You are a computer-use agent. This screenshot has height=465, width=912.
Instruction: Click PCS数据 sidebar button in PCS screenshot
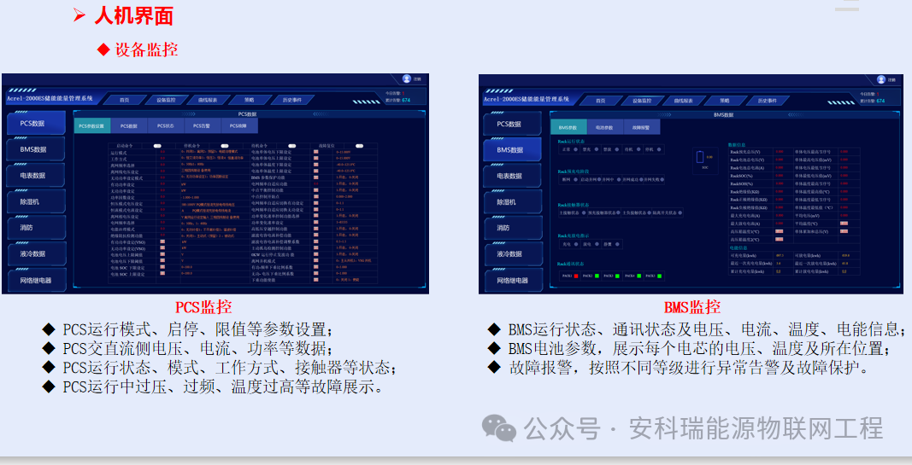tap(35, 124)
